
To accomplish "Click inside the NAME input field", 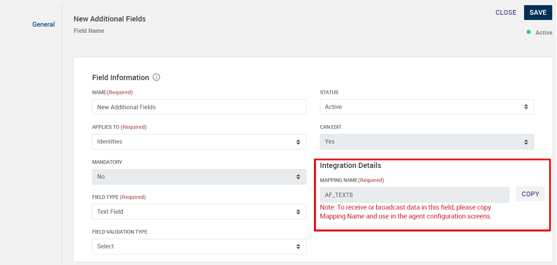I will (x=199, y=107).
